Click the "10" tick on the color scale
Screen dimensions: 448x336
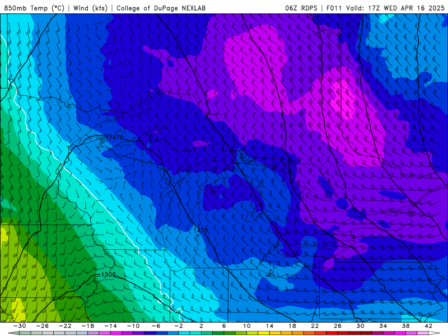pos(246,326)
